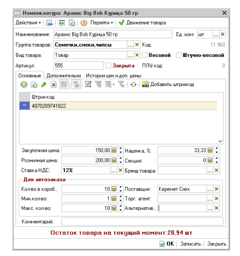Open unit selection for Ед. изм
This screenshot has width=240, height=256.
[216, 34]
